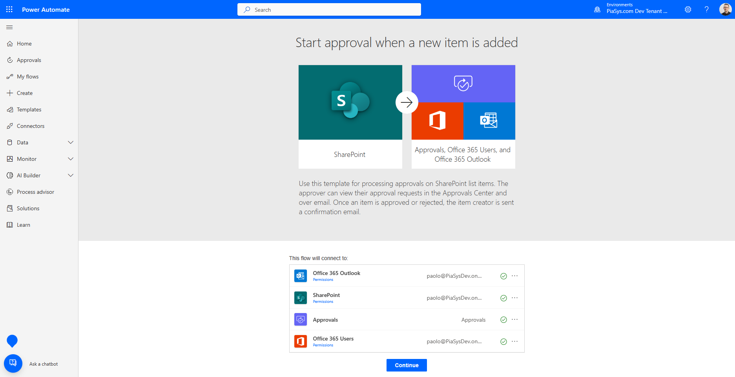The image size is (735, 377).
Task: Click the Office 365 Outlook connector icon
Action: [300, 275]
